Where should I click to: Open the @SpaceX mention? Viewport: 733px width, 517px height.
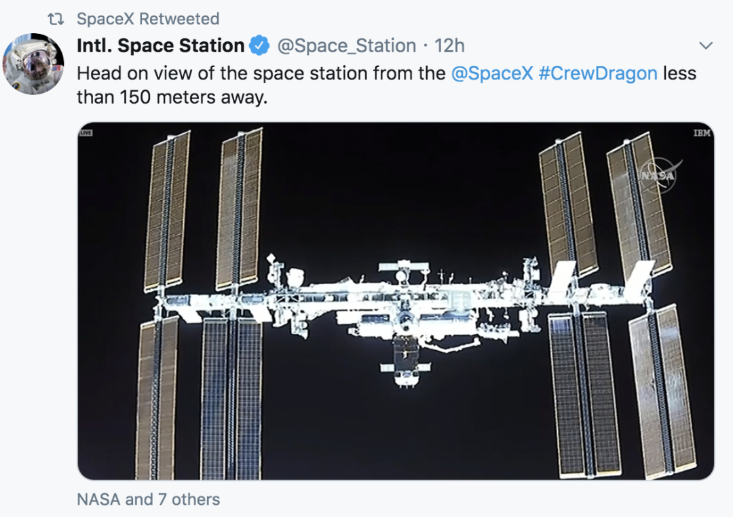[x=492, y=73]
